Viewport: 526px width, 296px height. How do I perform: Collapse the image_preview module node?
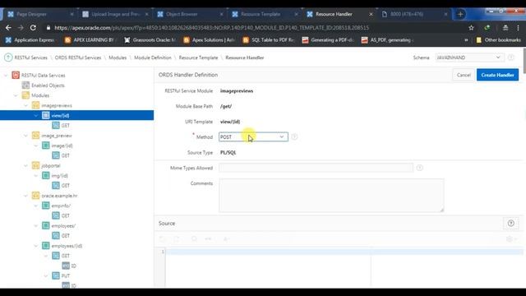tap(25, 136)
